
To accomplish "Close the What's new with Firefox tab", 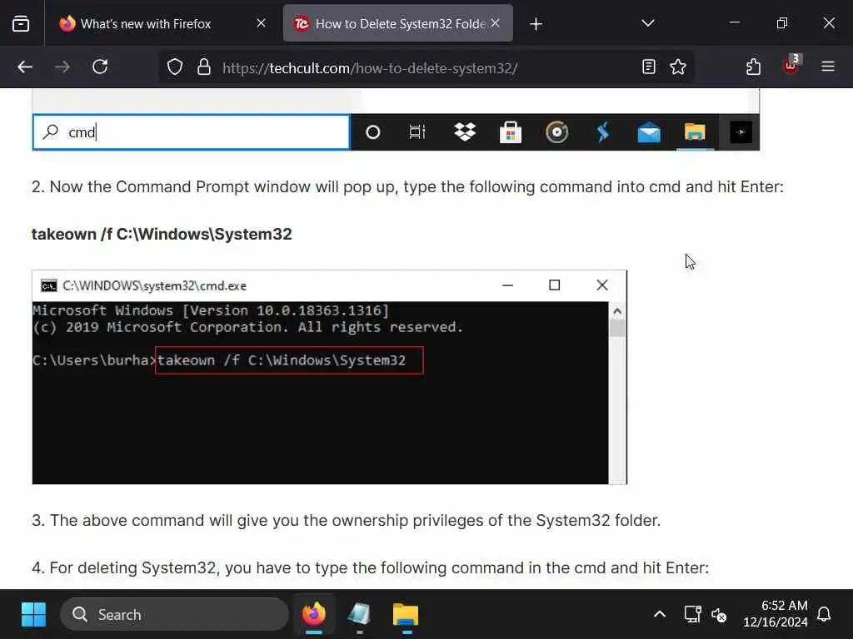I will pyautogui.click(x=261, y=23).
